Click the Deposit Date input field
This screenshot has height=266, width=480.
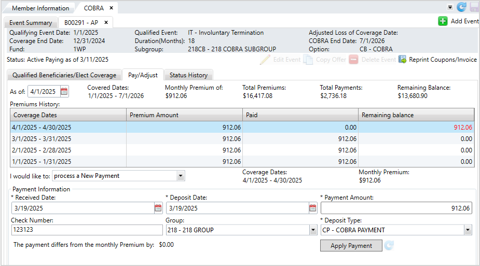[x=238, y=208]
